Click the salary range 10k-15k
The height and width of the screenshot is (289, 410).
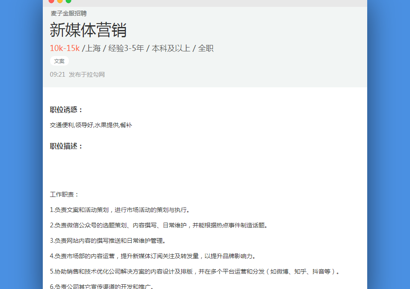65,48
